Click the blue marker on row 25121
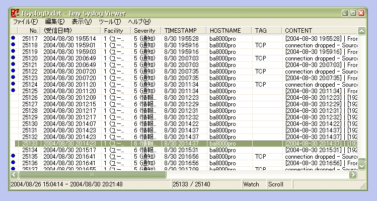This screenshot has height=201, width=377. pyautogui.click(x=13, y=64)
